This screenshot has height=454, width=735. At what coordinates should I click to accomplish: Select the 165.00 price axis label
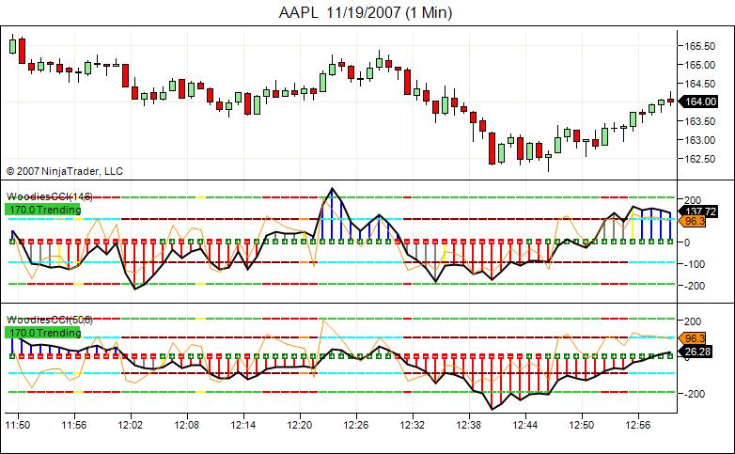tap(700, 65)
